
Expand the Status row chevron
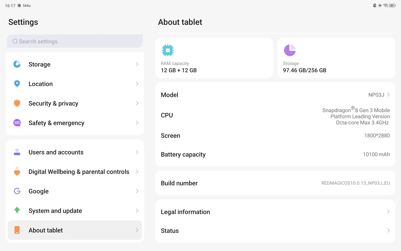(388, 230)
